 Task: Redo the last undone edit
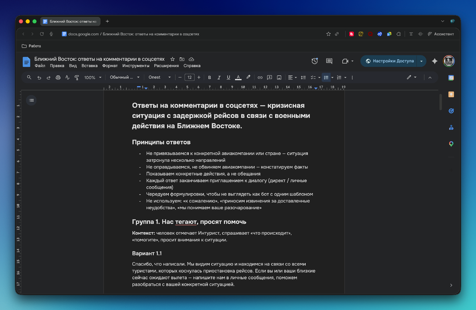[48, 77]
